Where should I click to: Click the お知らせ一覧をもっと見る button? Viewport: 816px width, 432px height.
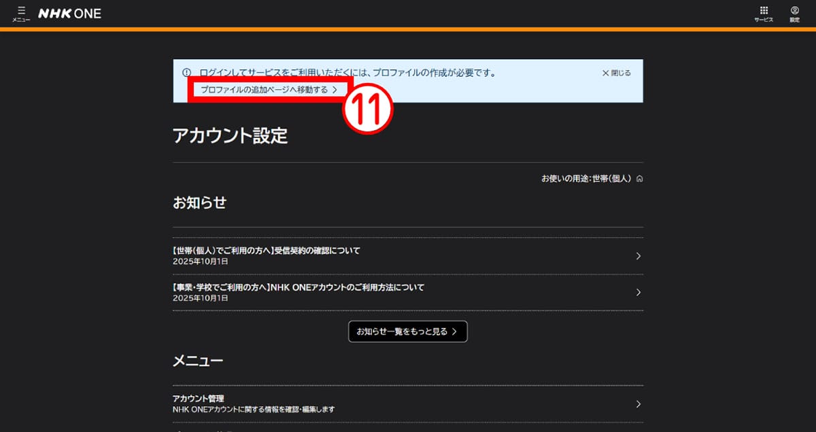point(408,331)
